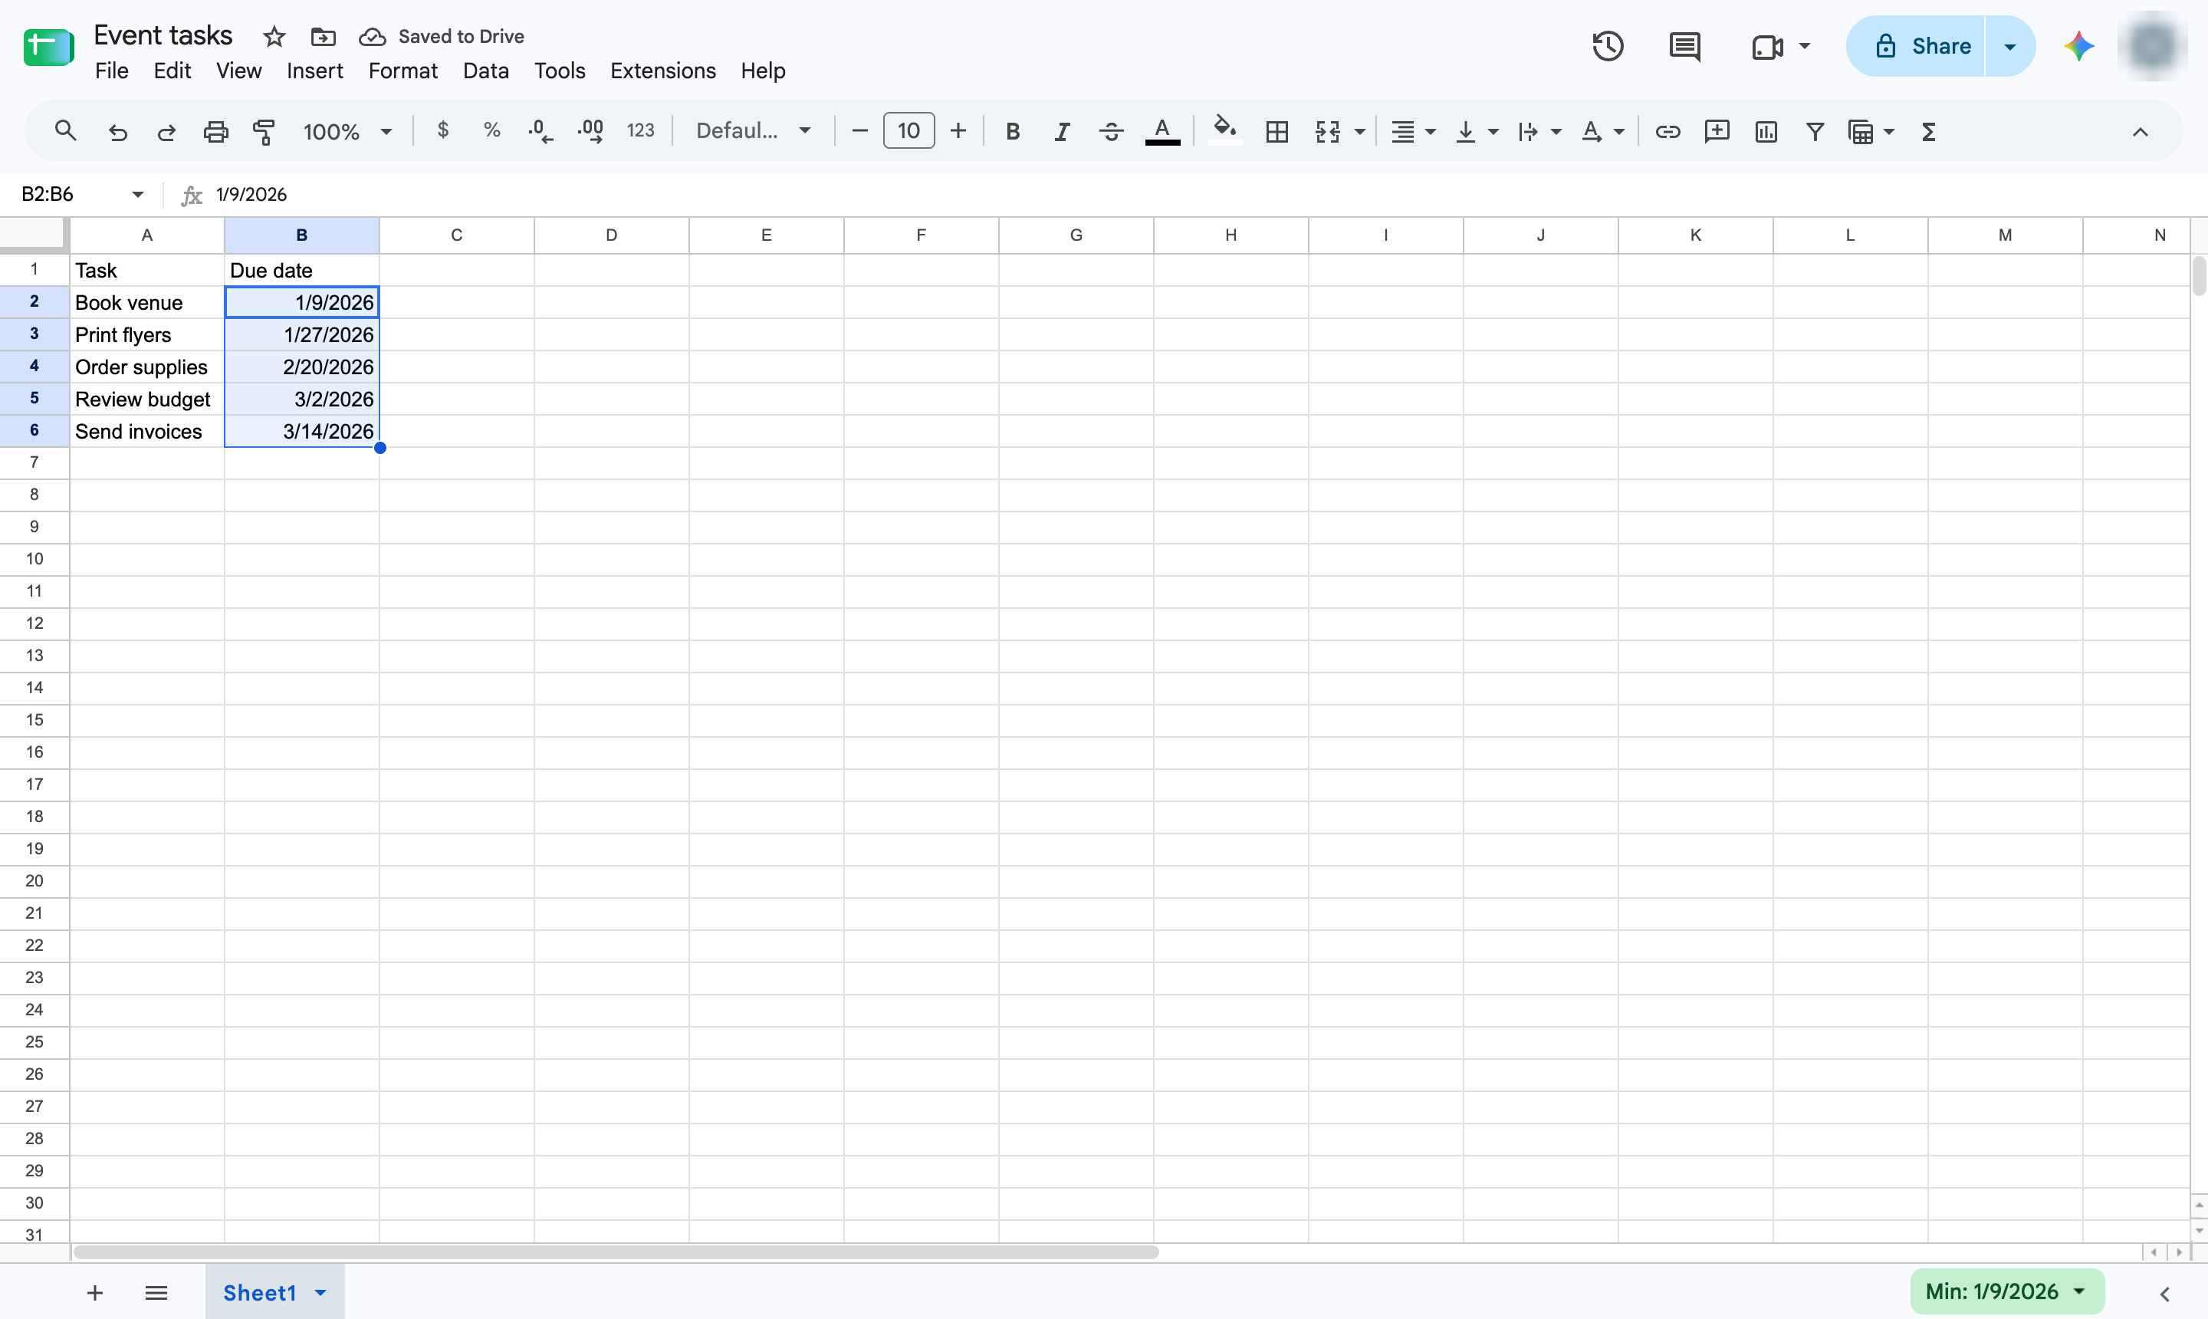Open the functions sigma menu
Screen dimensions: 2208x1319
[x=1928, y=132]
